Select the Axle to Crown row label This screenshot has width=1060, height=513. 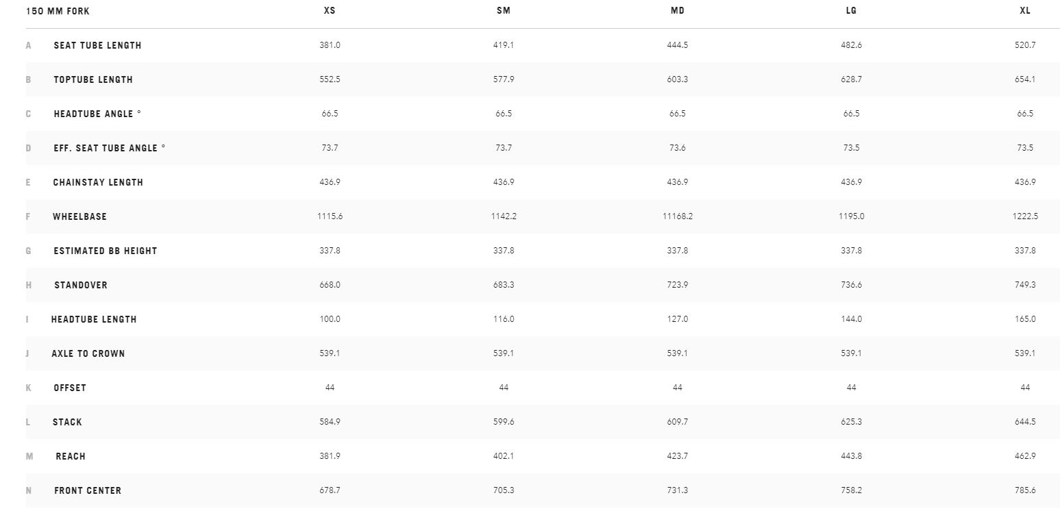click(x=88, y=353)
